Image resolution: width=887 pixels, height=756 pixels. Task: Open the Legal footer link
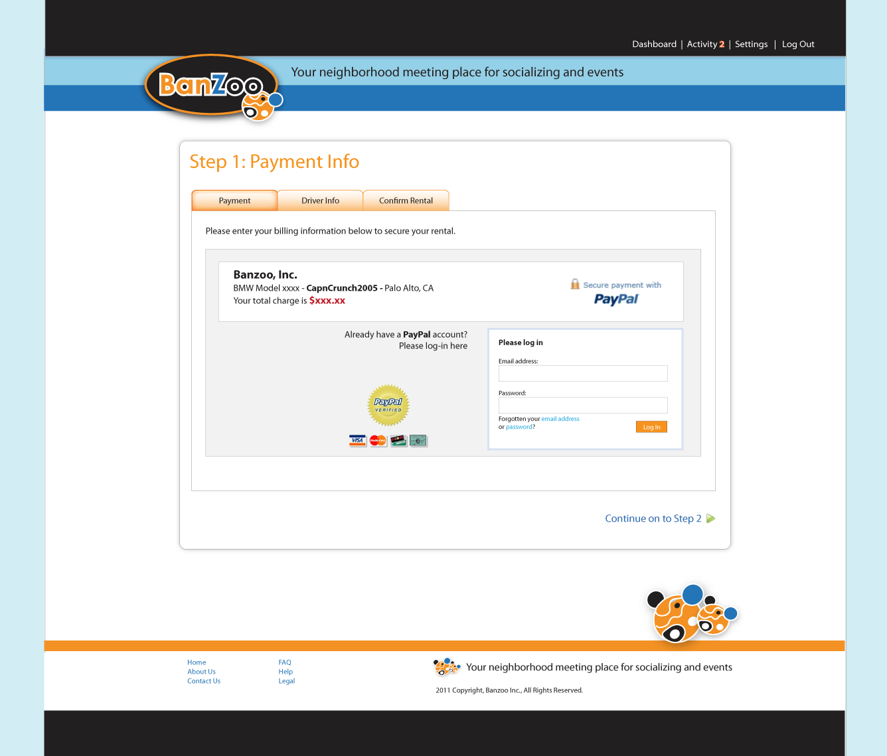click(287, 681)
